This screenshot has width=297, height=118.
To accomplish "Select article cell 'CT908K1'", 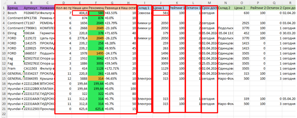I will pos(31,28).
